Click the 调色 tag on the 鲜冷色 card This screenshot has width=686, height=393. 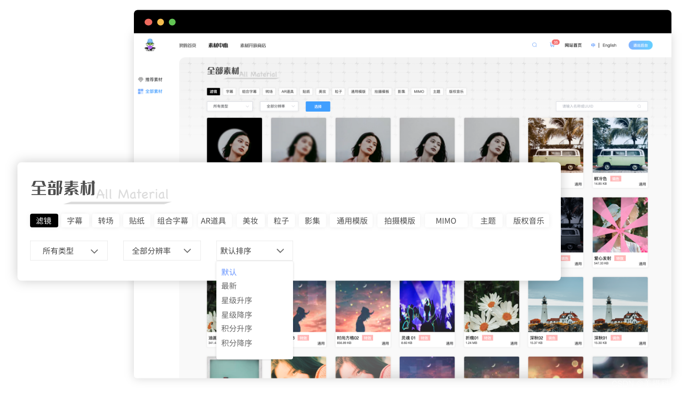point(616,179)
